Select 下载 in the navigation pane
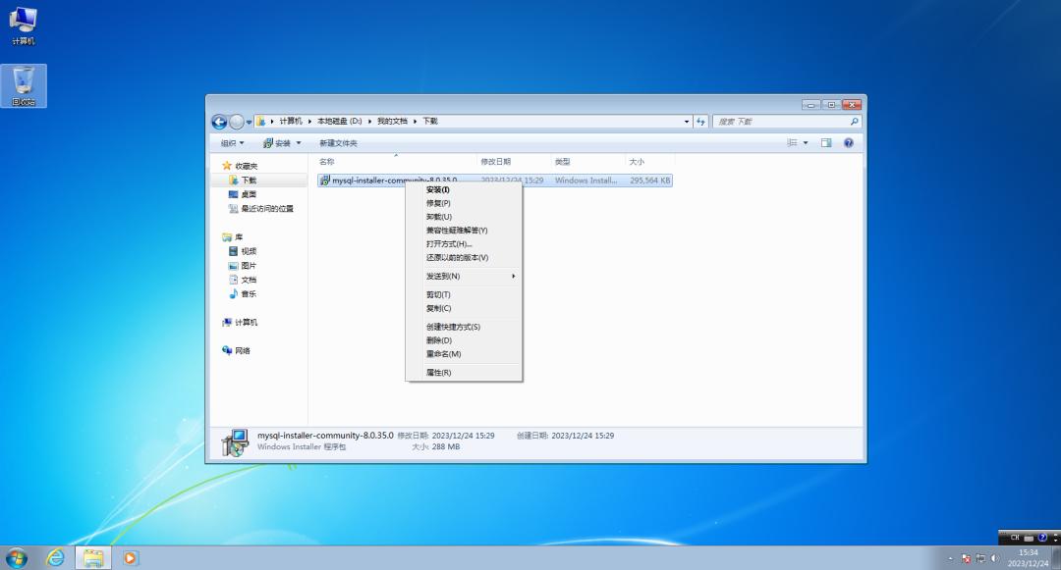The image size is (1061, 570). [x=243, y=181]
